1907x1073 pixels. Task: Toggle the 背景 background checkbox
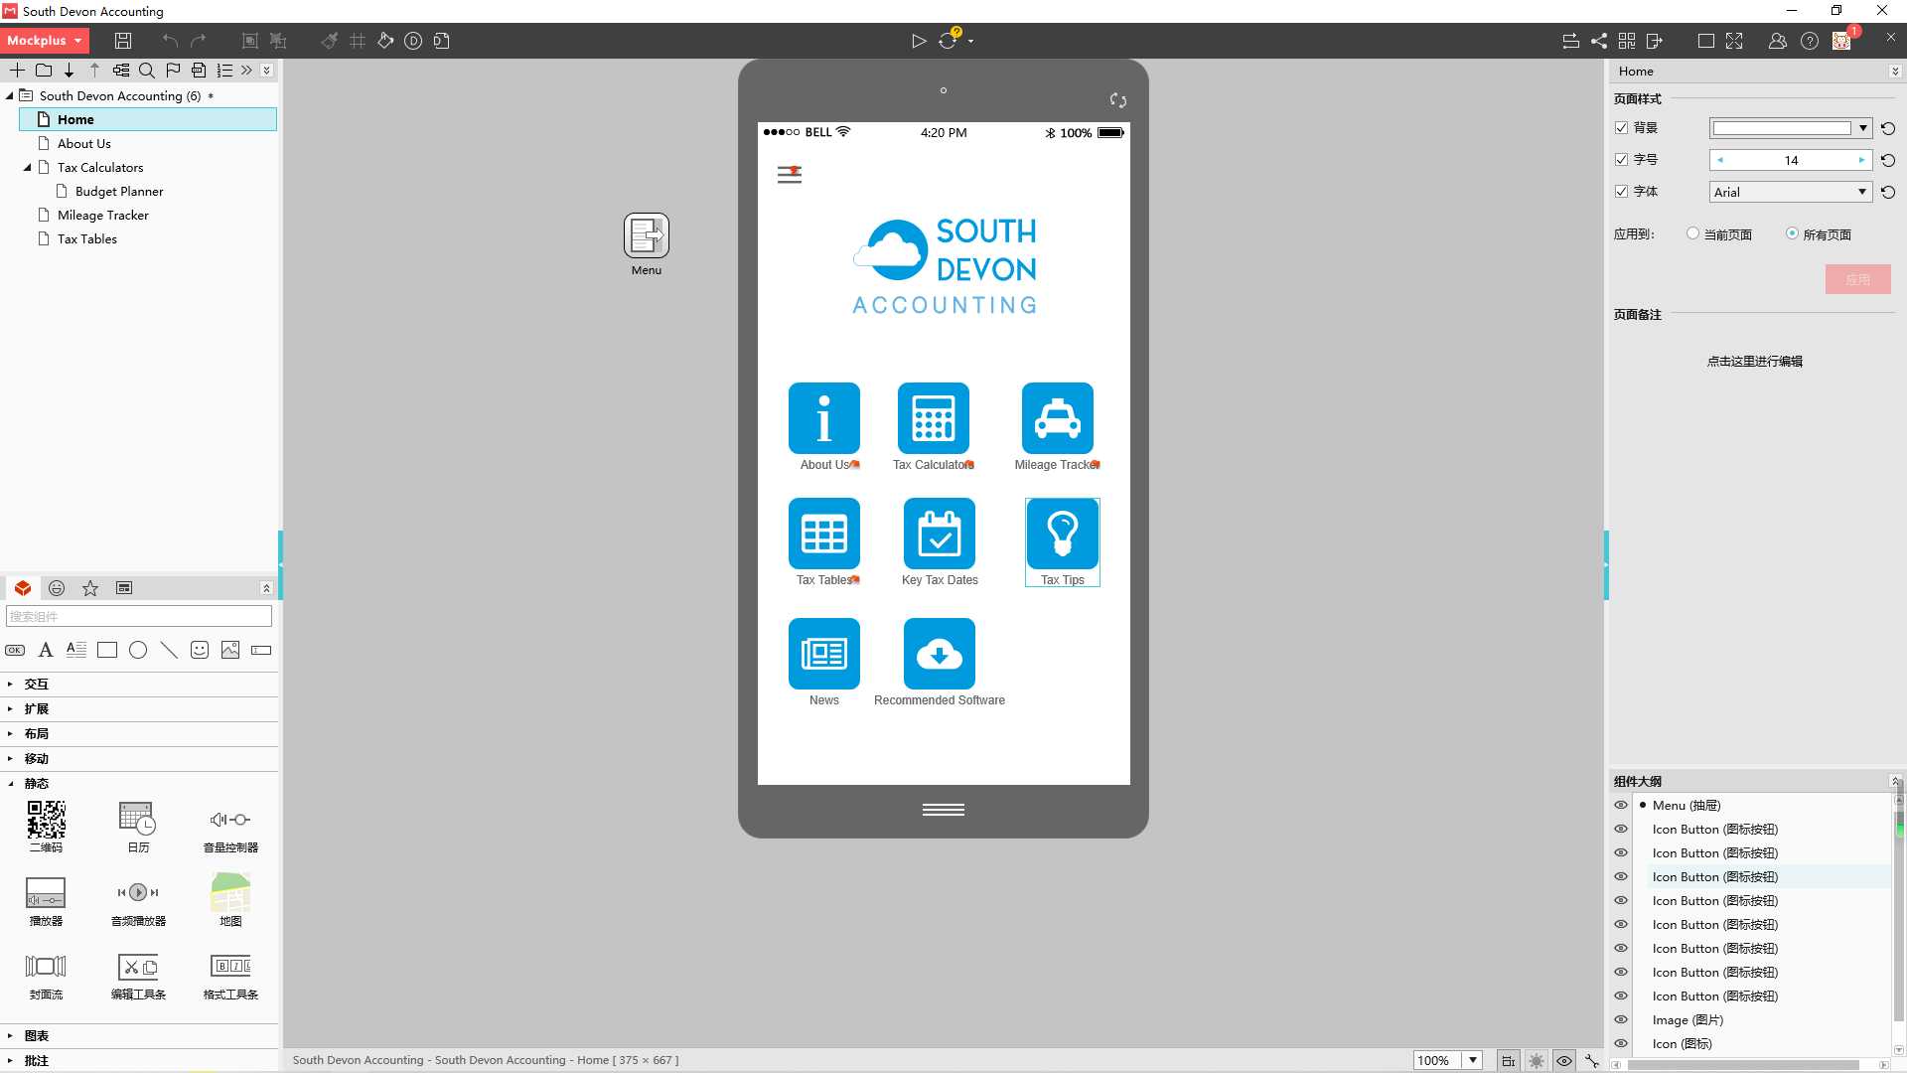click(1622, 128)
